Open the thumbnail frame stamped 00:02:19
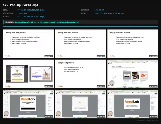This screenshot has height=124, width=161. [x=133, y=44]
